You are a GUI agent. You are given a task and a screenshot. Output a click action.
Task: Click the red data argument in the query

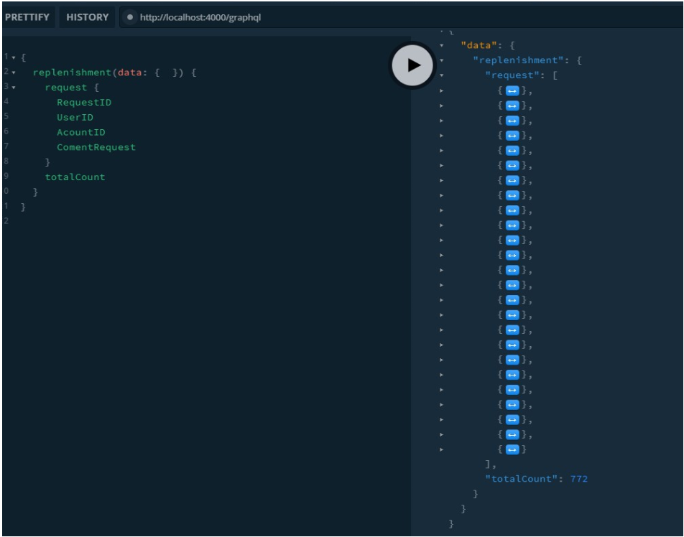(129, 73)
